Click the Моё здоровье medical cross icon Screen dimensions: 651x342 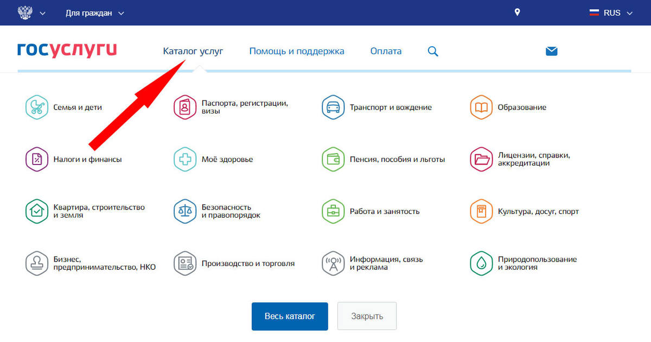pyautogui.click(x=184, y=159)
